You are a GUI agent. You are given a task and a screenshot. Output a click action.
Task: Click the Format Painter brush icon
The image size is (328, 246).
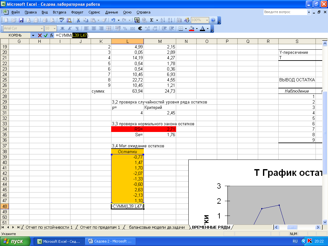tap(104, 20)
